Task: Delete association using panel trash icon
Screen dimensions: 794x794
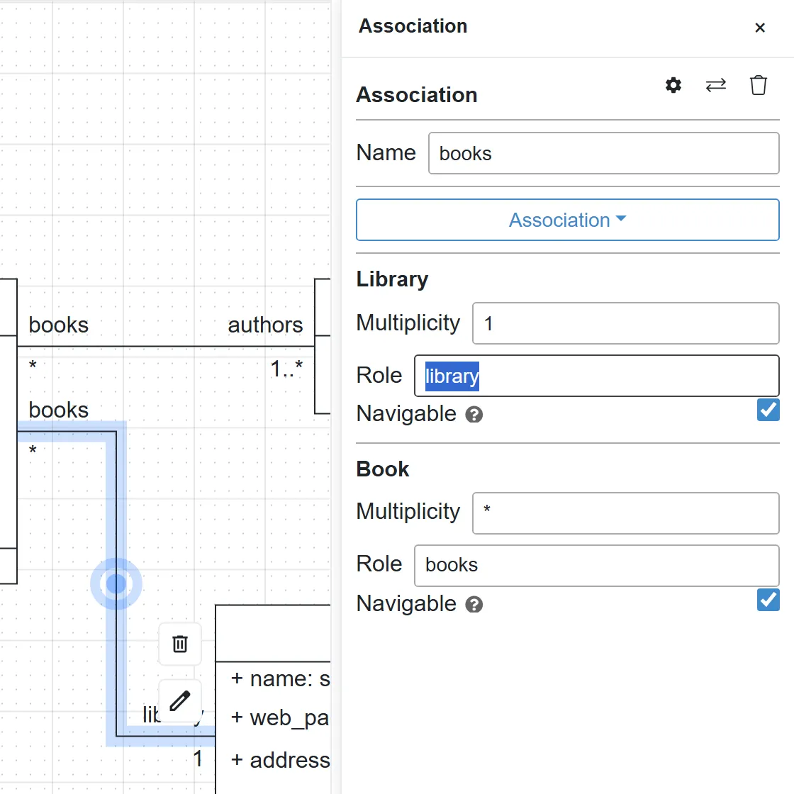Action: (x=758, y=85)
